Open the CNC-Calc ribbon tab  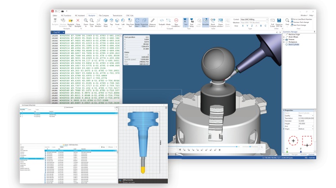point(129,15)
